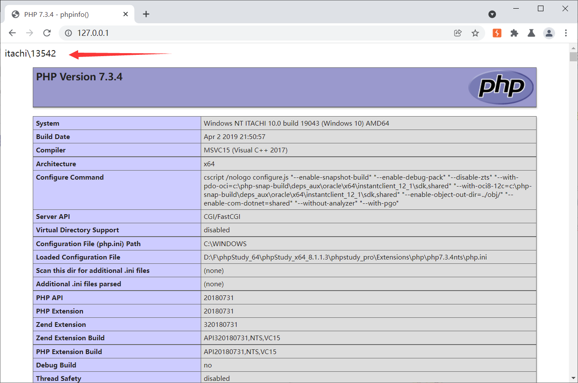Screen dimensions: 578x383
Task: Click the Thread Safety label
Action: click(x=58, y=379)
